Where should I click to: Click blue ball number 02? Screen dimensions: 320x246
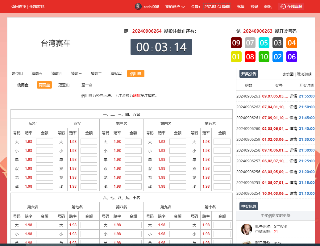[278, 56]
